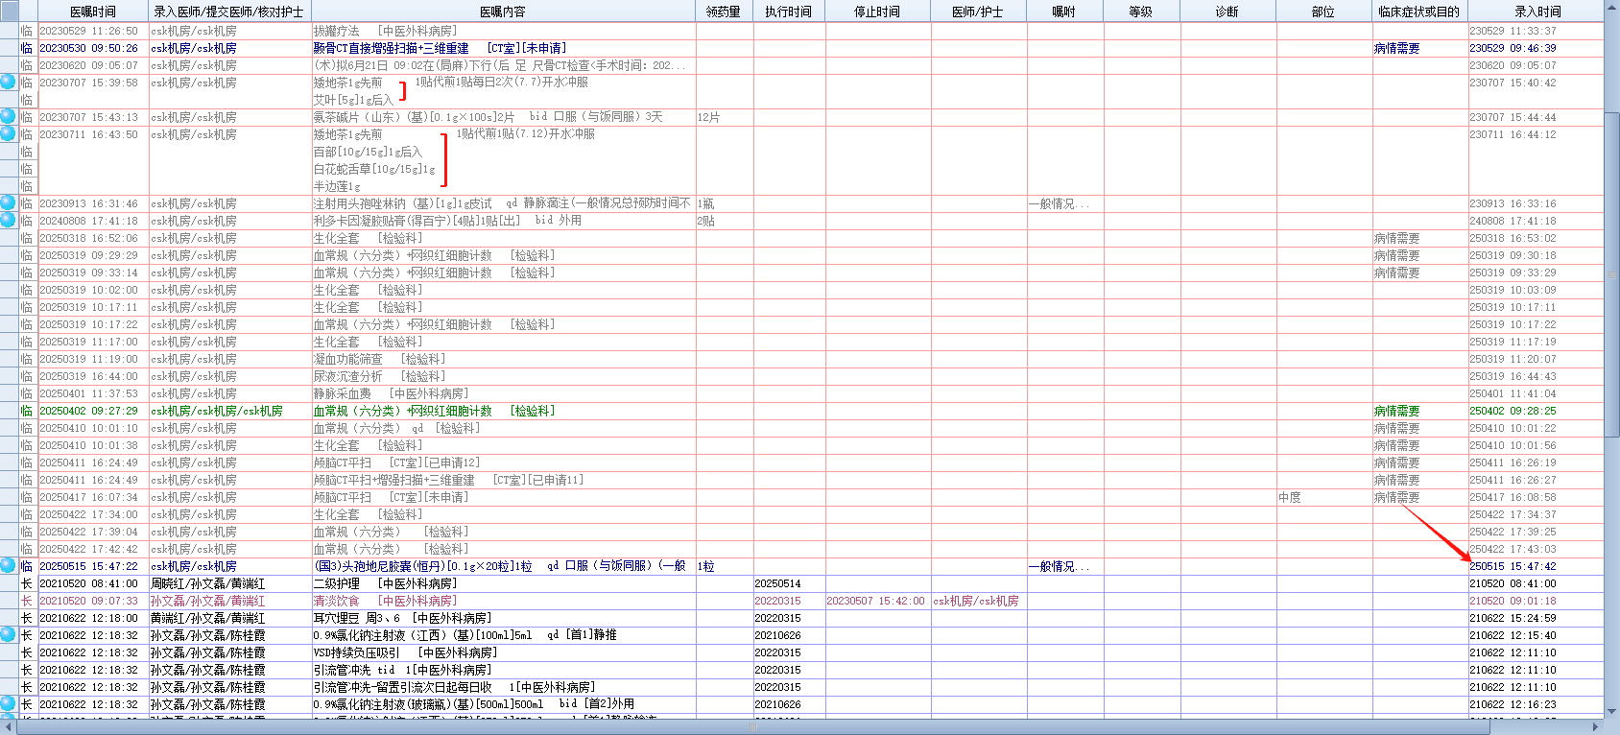Click the vertical scrollbar up arrow
Image resolution: width=1620 pixels, height=735 pixels.
click(1611, 10)
